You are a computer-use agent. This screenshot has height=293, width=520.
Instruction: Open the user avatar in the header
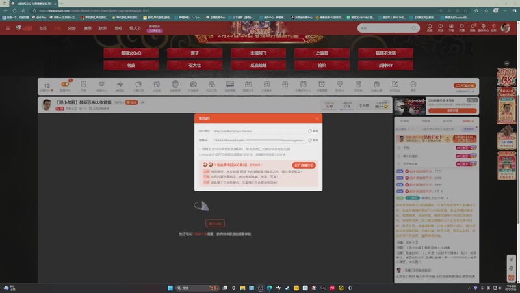[506, 28]
